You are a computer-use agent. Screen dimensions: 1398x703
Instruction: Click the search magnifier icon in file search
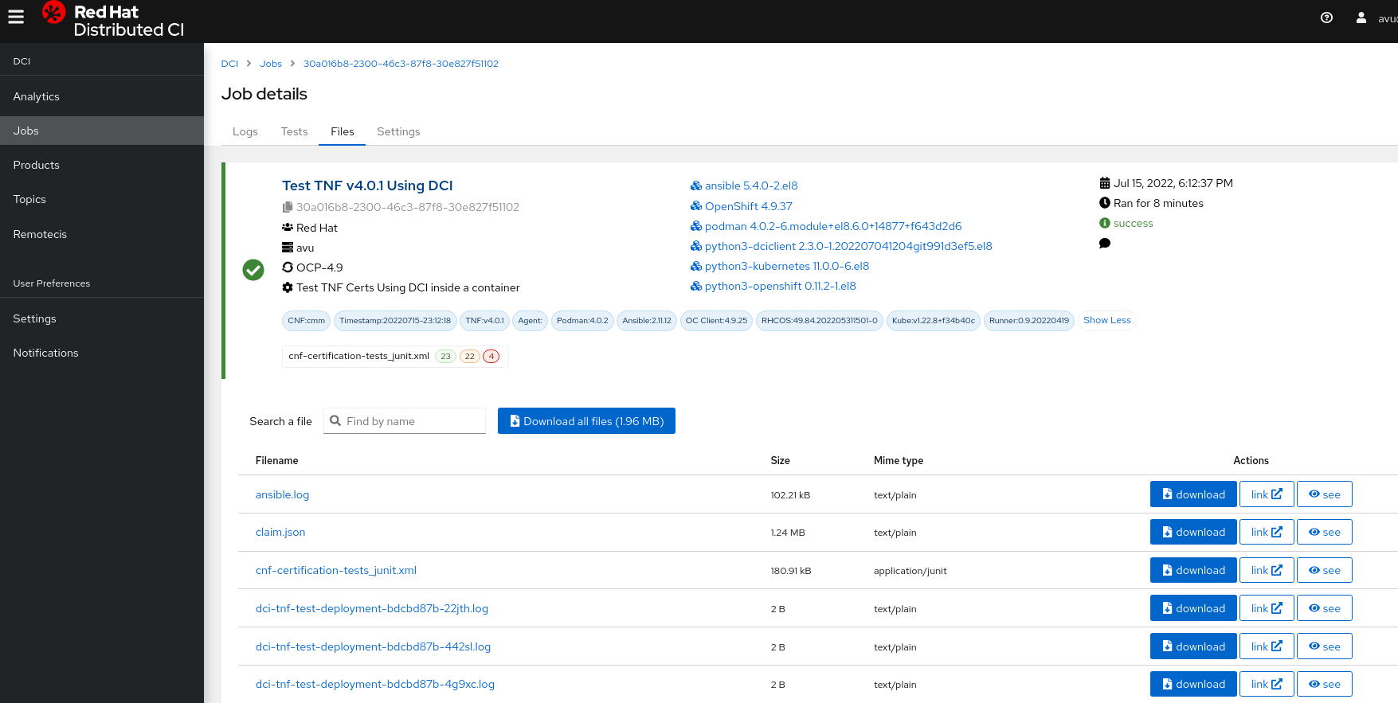tap(335, 421)
